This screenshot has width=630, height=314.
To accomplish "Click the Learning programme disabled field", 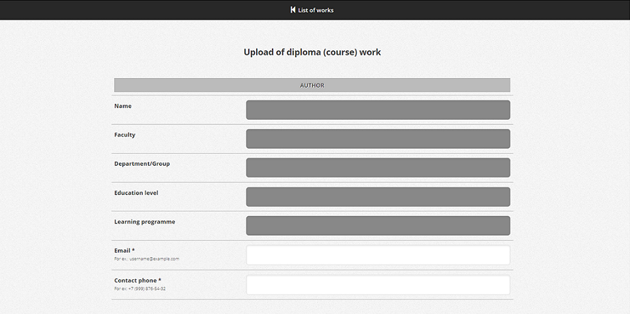I will [x=378, y=226].
